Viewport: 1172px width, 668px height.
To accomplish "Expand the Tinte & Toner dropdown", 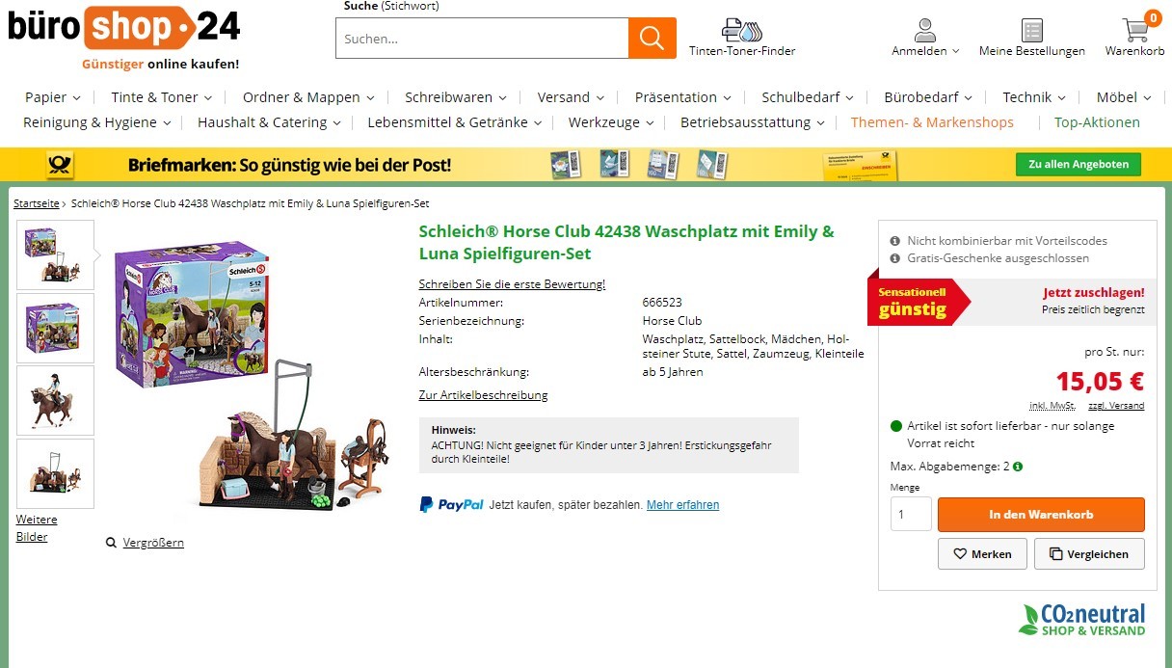I will click(162, 97).
